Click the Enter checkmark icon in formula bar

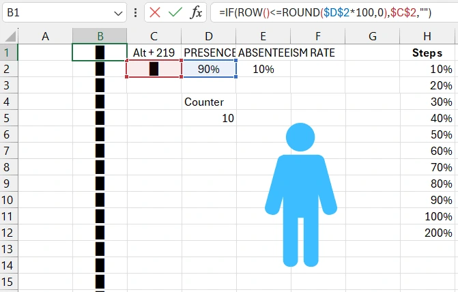175,12
